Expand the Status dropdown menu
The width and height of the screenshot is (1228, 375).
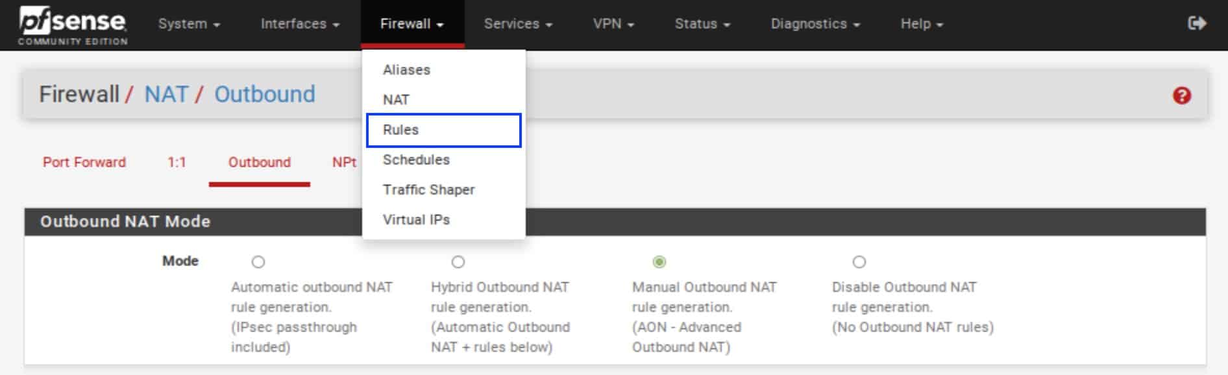702,24
